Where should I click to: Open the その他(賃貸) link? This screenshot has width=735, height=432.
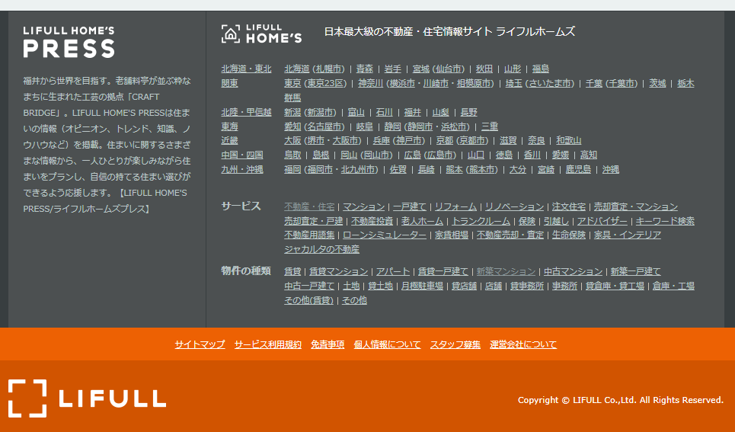309,300
